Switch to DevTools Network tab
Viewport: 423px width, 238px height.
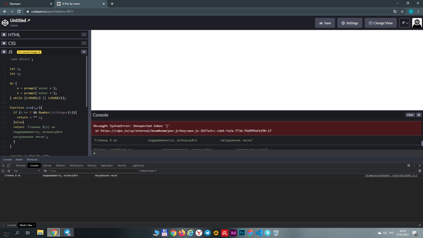tap(60, 165)
